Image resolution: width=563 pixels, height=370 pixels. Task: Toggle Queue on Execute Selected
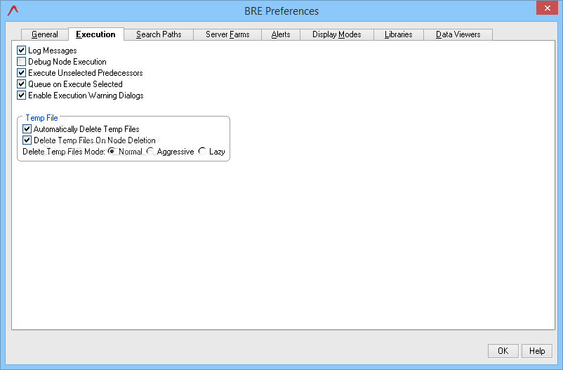pyautogui.click(x=22, y=84)
